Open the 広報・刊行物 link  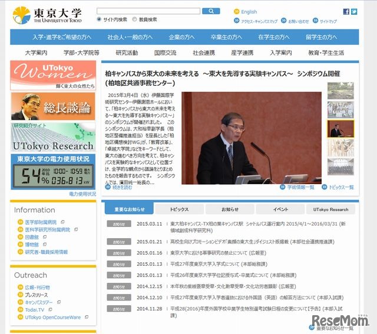[37, 287]
